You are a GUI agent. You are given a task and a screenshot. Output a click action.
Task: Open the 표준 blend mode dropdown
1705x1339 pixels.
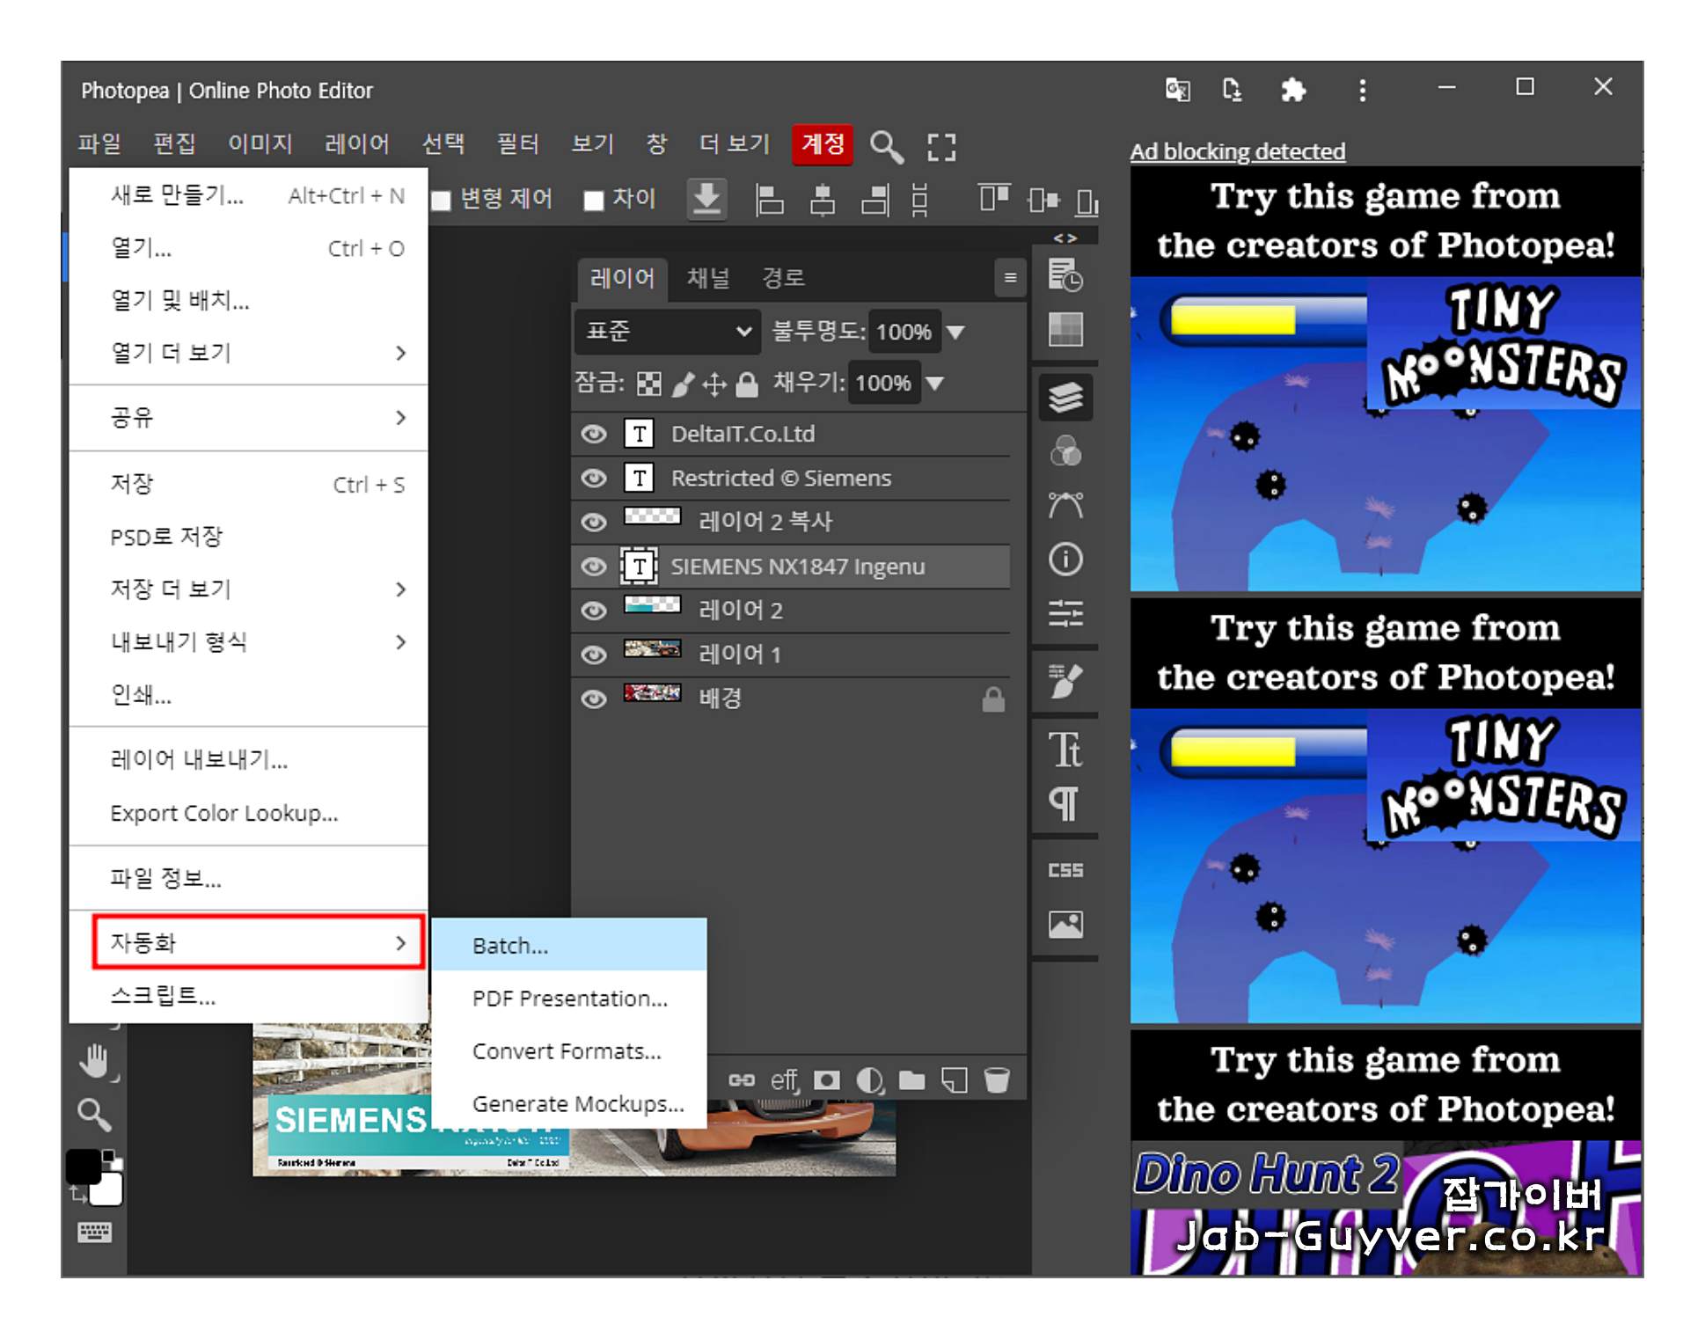coord(667,332)
